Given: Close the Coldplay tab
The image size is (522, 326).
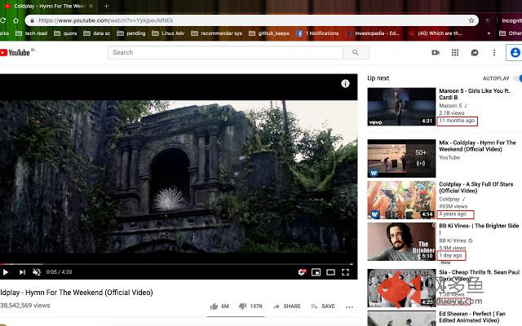Looking at the screenshot, I should tap(91, 6).
